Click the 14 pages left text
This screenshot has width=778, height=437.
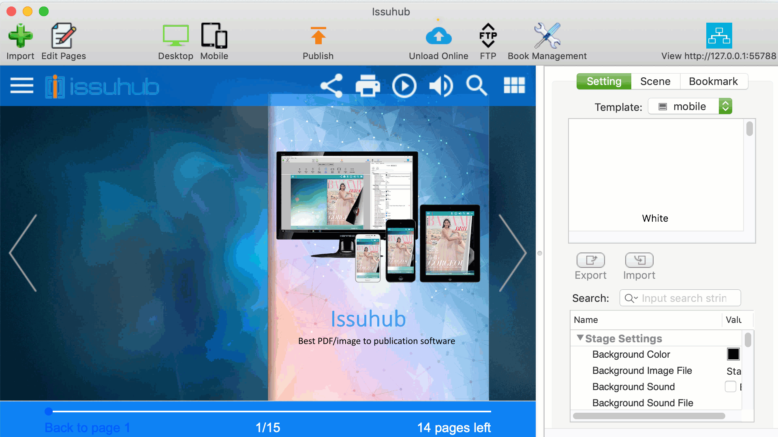(x=454, y=428)
